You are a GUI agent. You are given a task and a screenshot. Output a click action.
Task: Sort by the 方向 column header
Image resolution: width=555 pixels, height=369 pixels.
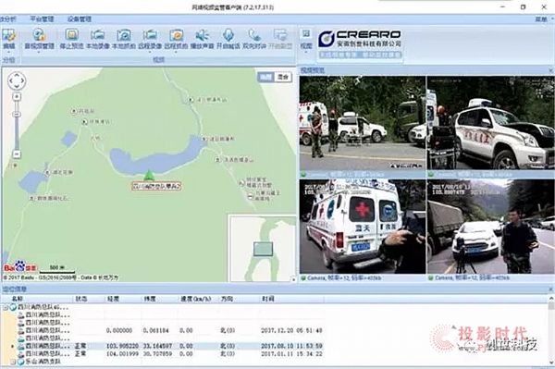(x=227, y=299)
